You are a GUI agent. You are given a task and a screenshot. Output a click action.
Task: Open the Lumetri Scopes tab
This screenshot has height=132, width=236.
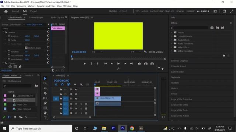(36, 18)
